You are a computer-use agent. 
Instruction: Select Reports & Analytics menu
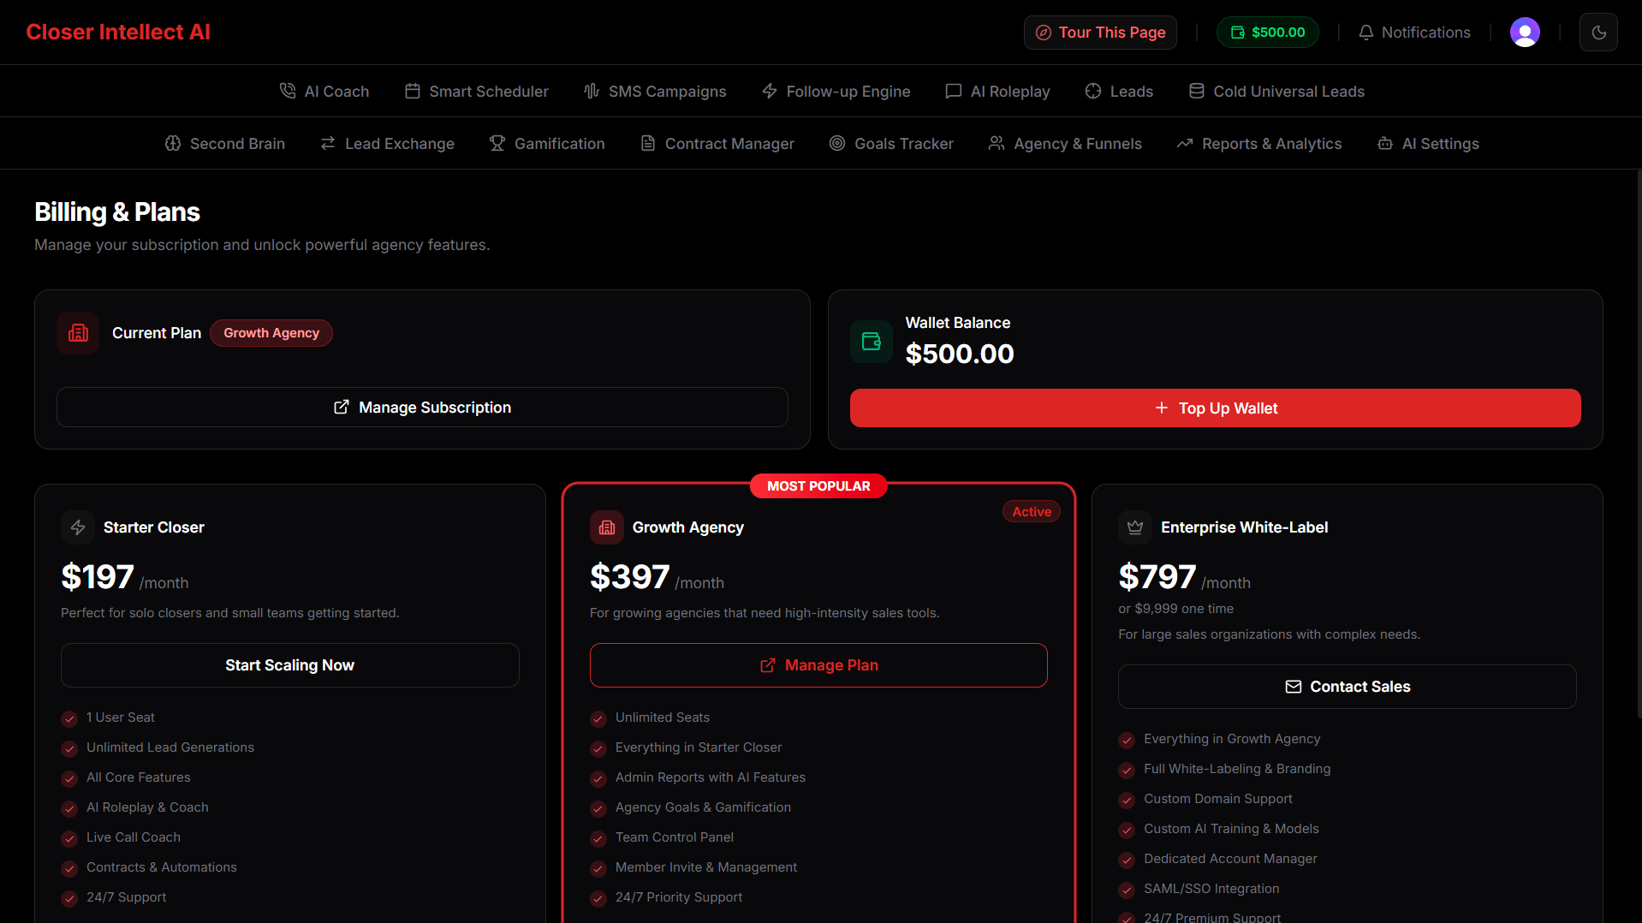point(1259,143)
